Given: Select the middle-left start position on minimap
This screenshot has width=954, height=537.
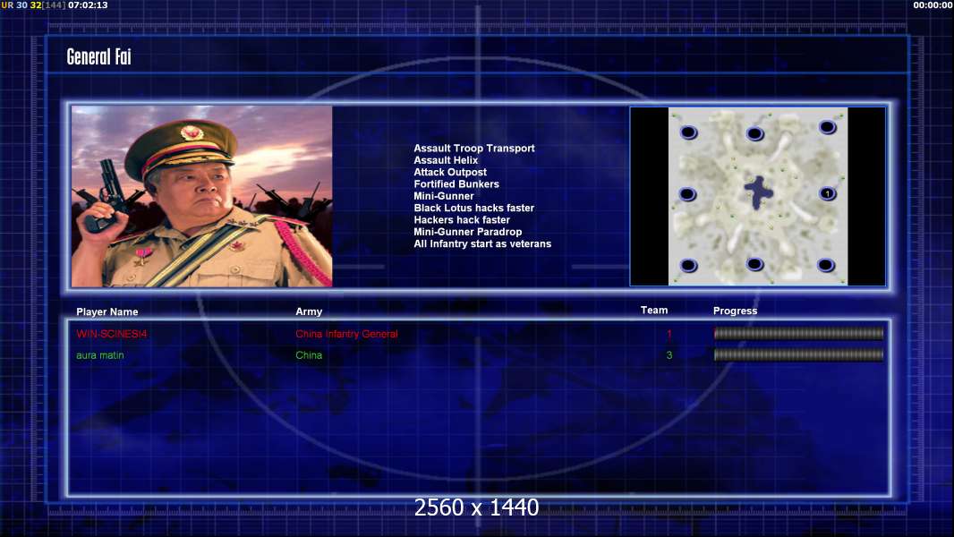Looking at the screenshot, I should 687,194.
